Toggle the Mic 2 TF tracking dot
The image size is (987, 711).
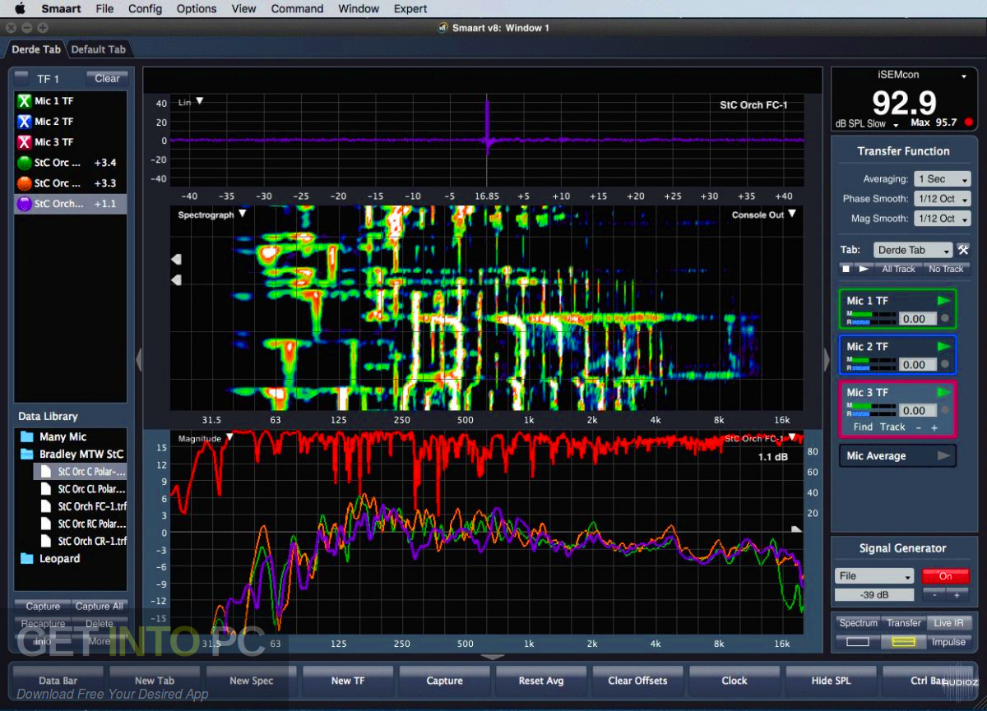pyautogui.click(x=945, y=364)
